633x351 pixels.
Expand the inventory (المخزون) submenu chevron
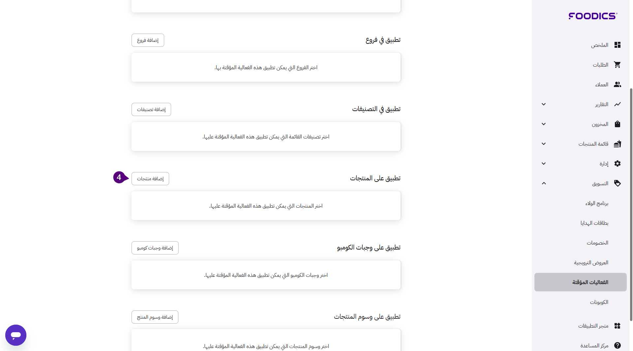tap(544, 124)
